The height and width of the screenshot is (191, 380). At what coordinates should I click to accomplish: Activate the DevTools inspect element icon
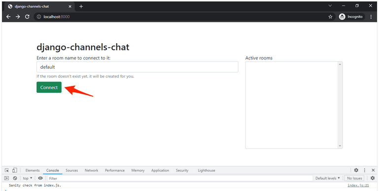click(x=7, y=170)
